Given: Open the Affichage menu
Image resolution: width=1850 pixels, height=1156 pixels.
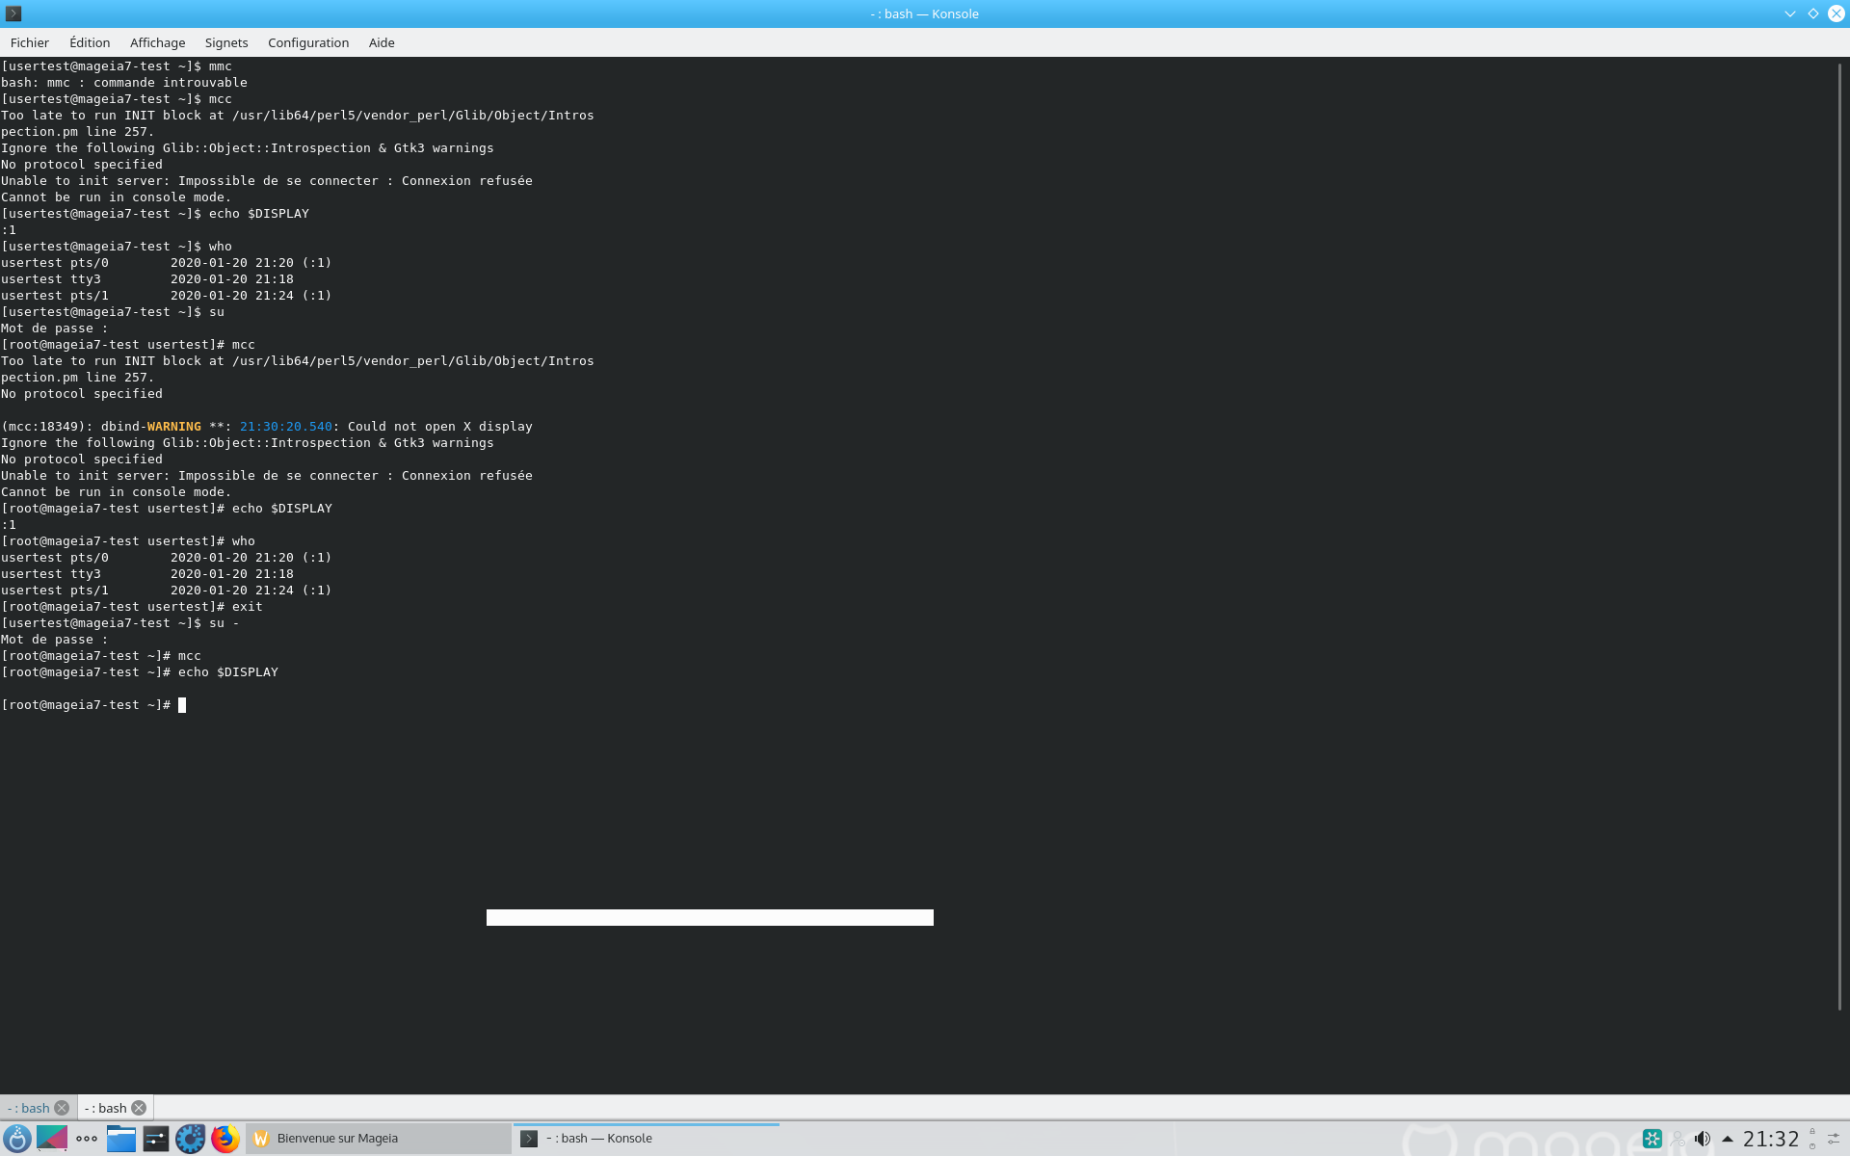Looking at the screenshot, I should [x=157, y=42].
